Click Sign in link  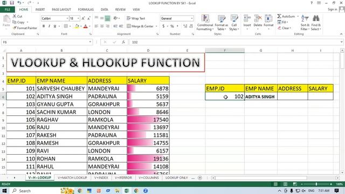[332, 9]
